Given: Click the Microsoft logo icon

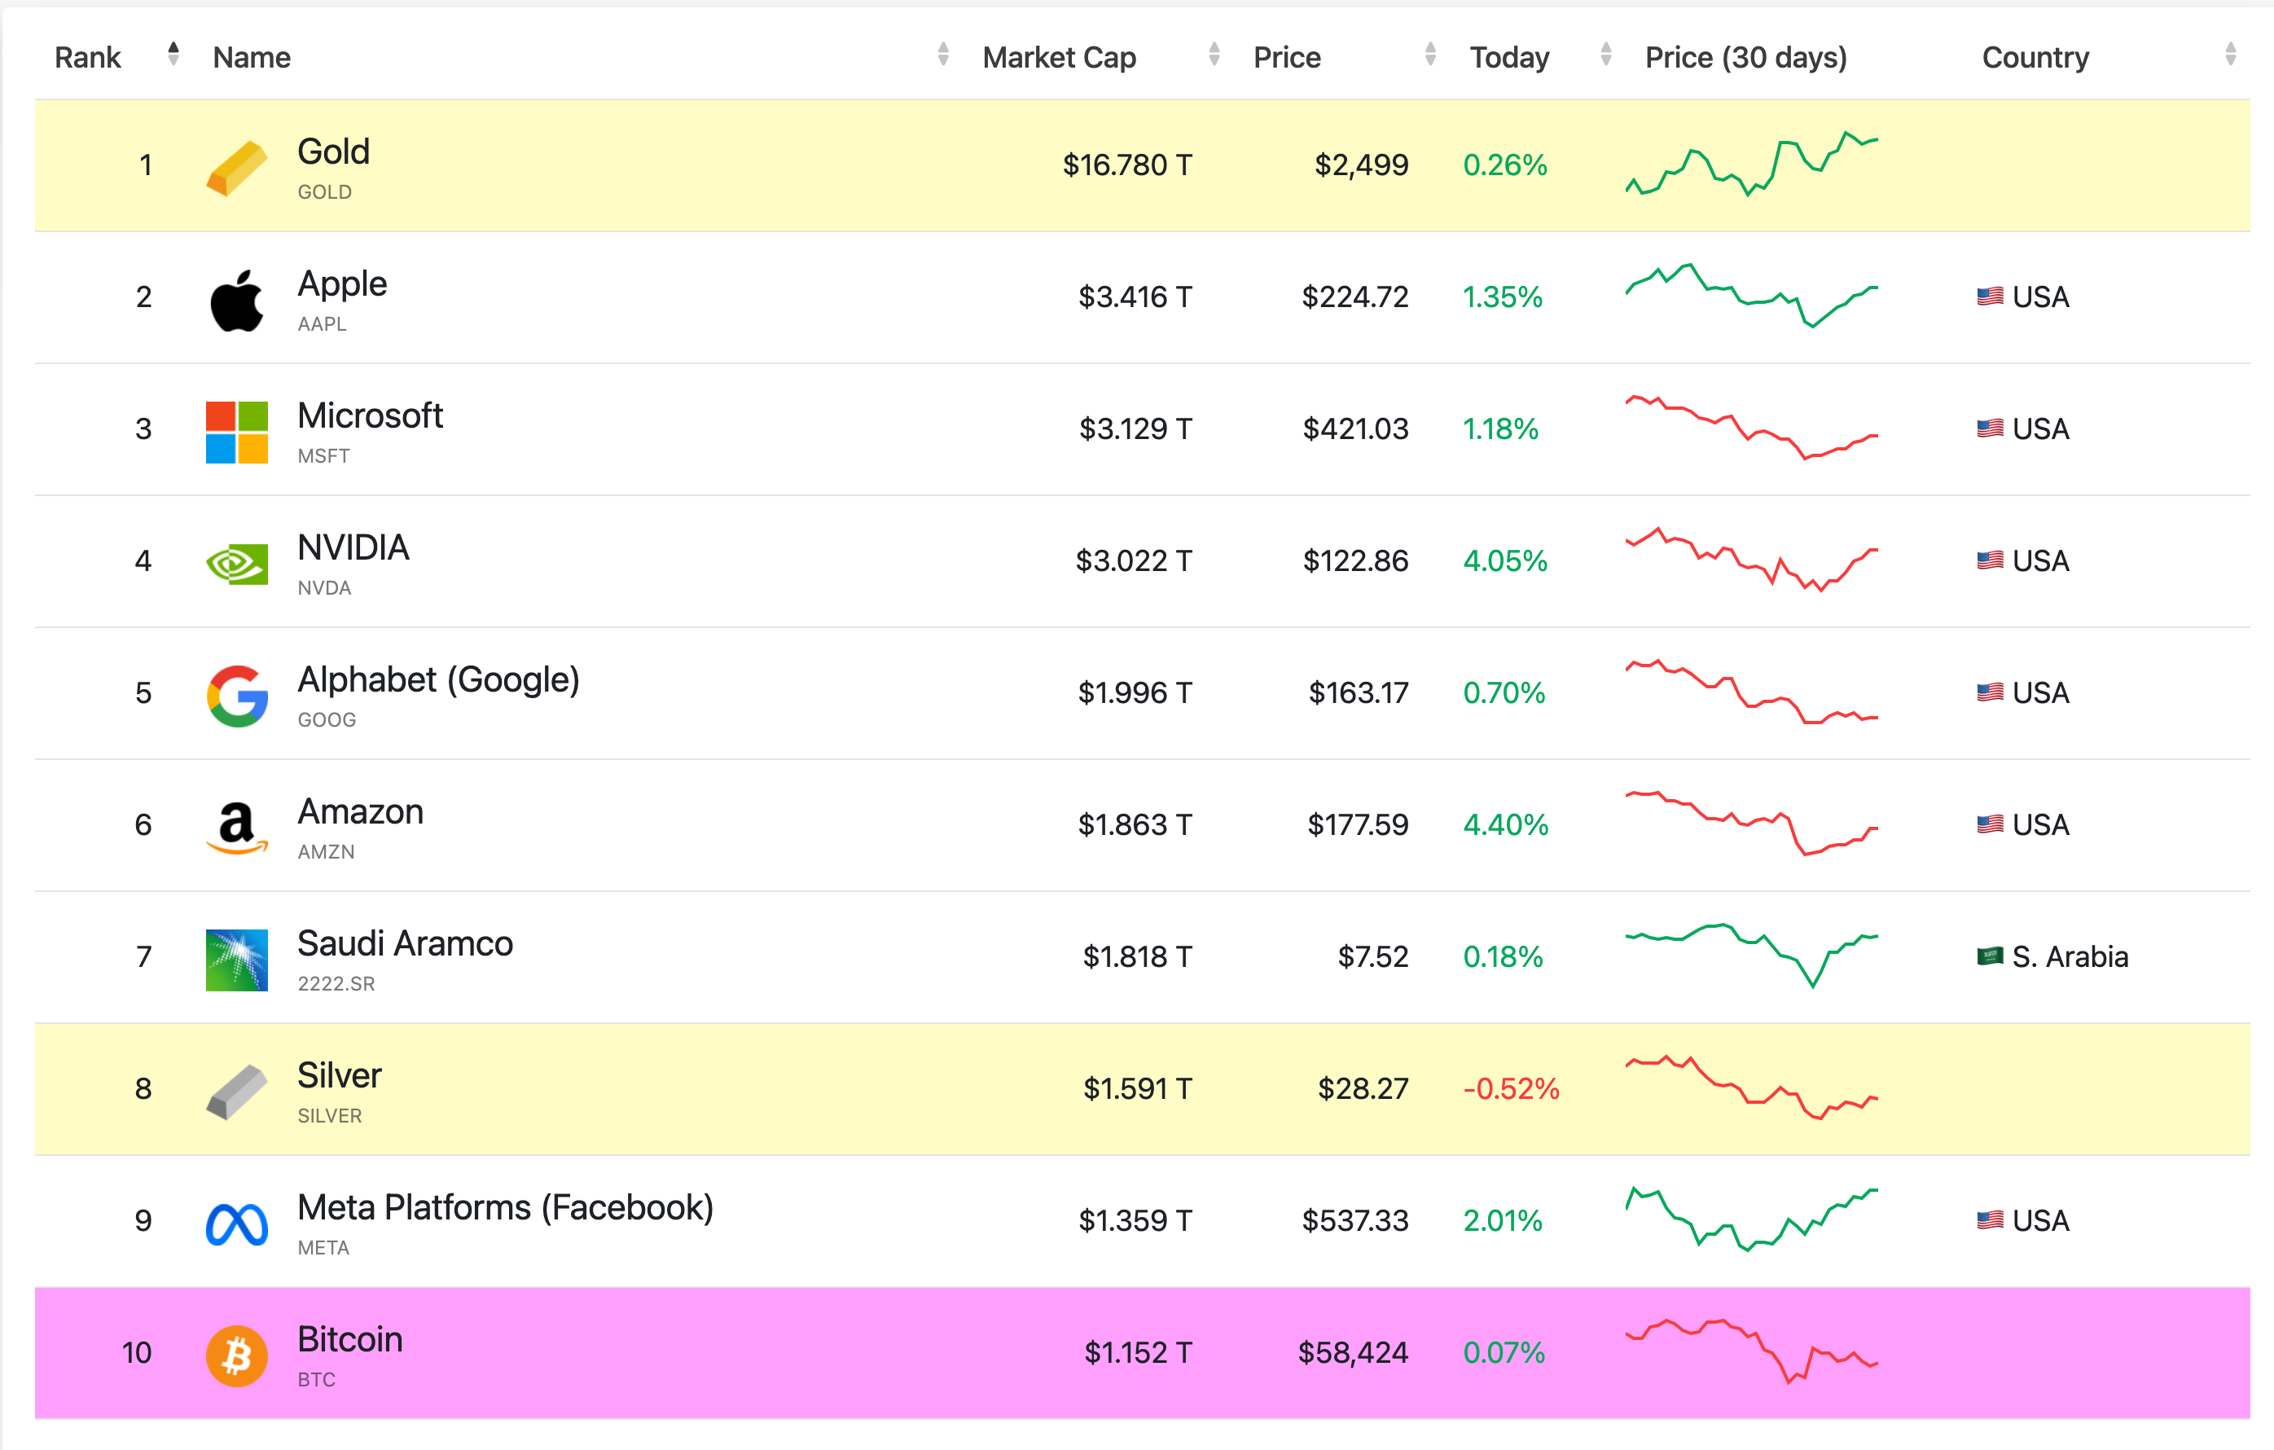Looking at the screenshot, I should click(x=236, y=432).
